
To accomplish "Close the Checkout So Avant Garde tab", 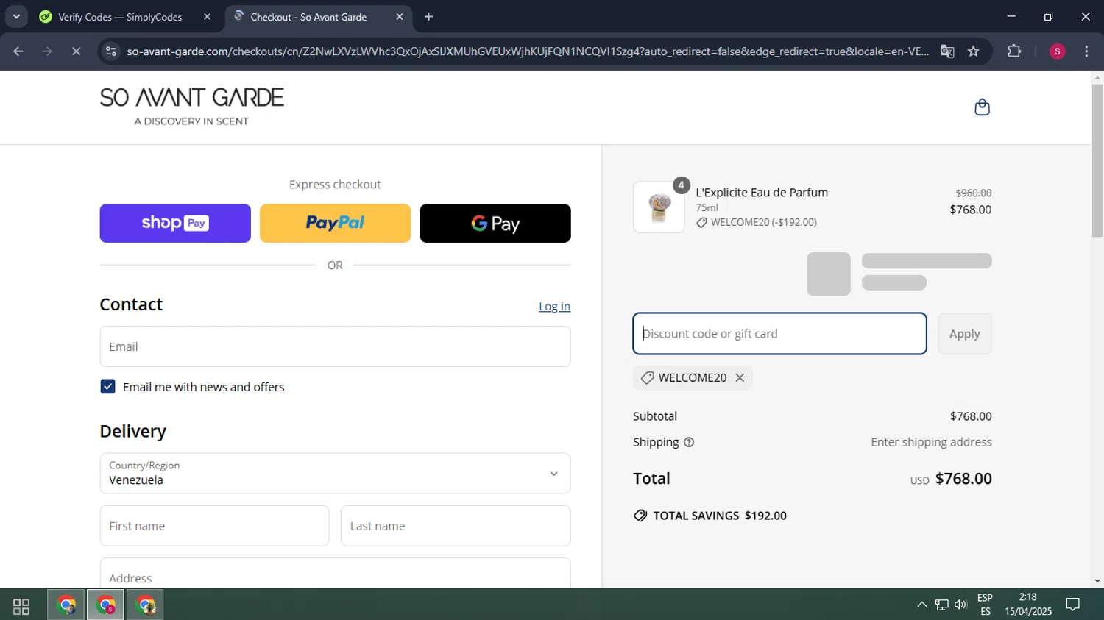I will point(400,17).
